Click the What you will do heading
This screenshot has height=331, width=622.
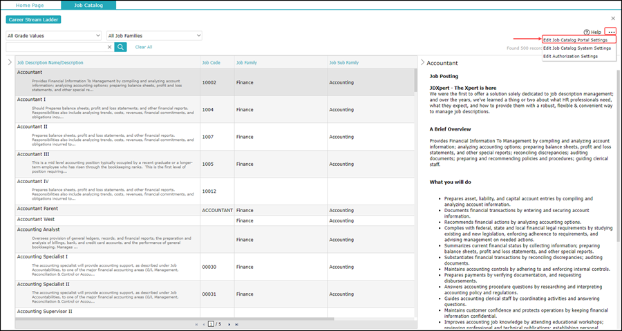(450, 182)
